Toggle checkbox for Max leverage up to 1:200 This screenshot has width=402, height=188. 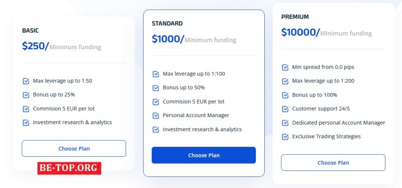tap(285, 81)
